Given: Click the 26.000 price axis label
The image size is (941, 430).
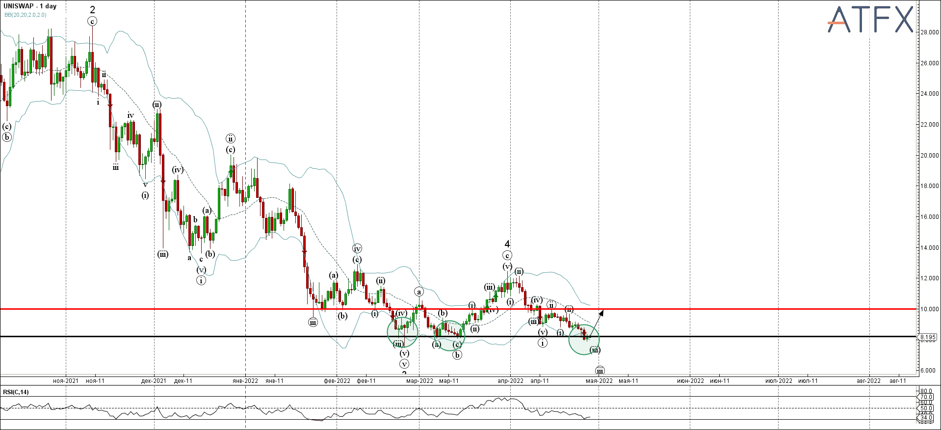Looking at the screenshot, I should (x=930, y=63).
